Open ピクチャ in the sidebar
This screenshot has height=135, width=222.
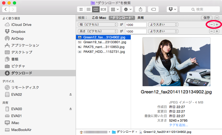click(x=38, y=66)
